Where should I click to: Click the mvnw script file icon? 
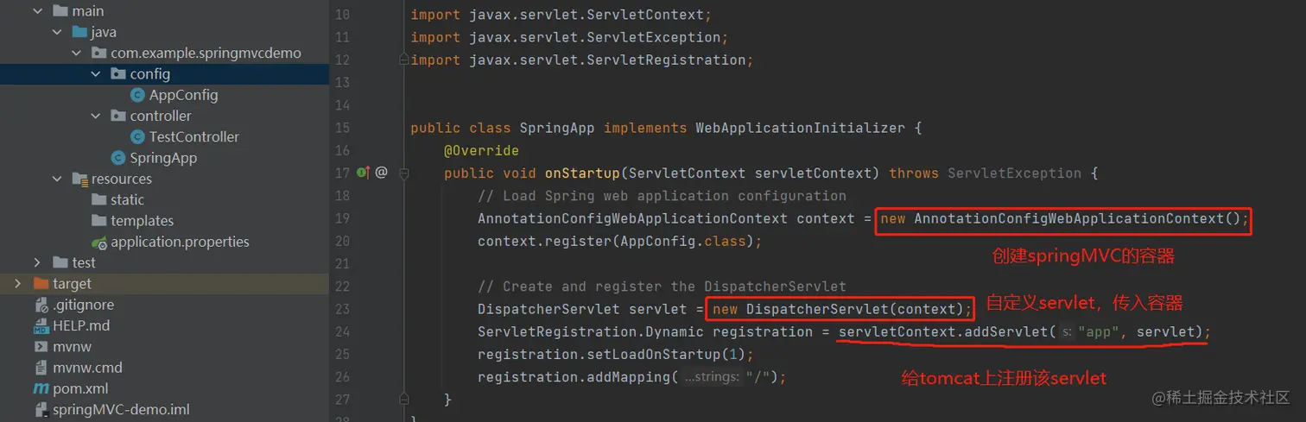point(41,346)
